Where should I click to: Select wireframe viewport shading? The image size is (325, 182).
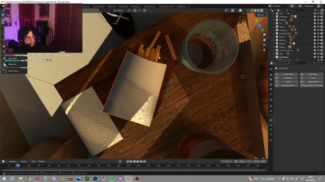tap(252, 10)
